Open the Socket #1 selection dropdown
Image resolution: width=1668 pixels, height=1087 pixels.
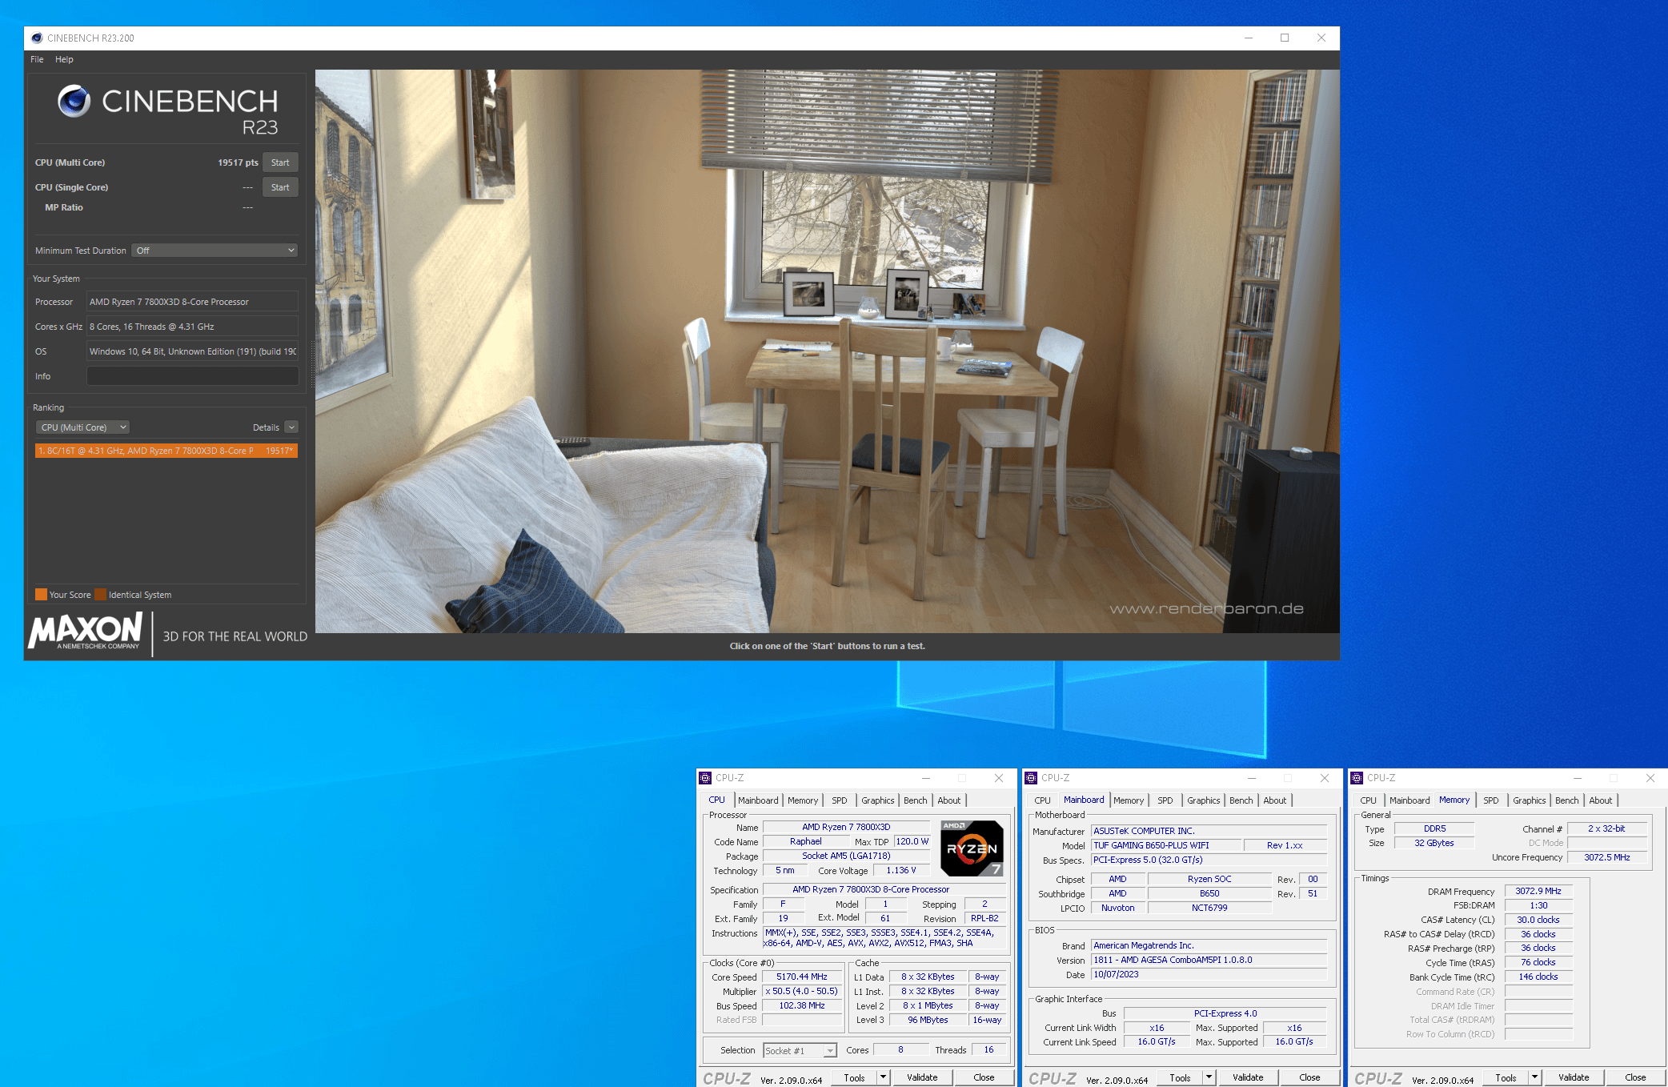(x=800, y=1050)
